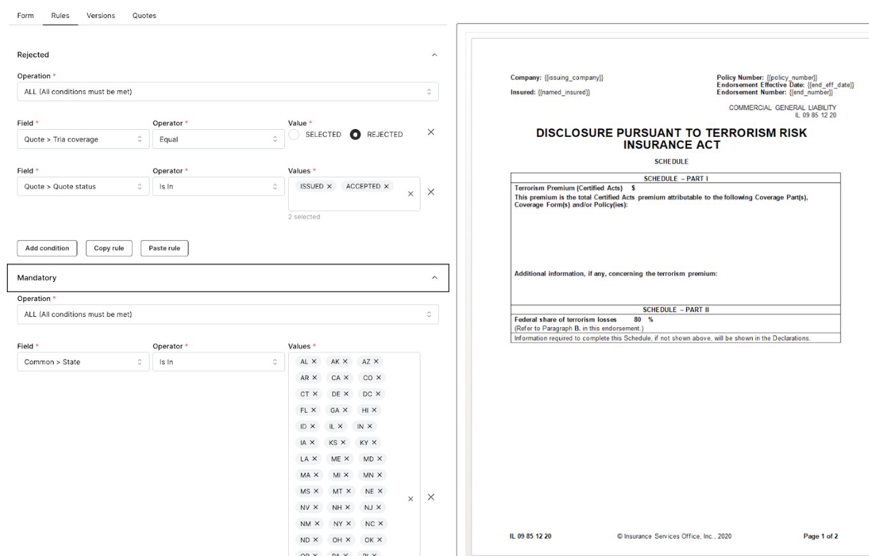Viewport: 869px width, 556px height.
Task: Remove the AZ state chip
Action: [x=376, y=361]
